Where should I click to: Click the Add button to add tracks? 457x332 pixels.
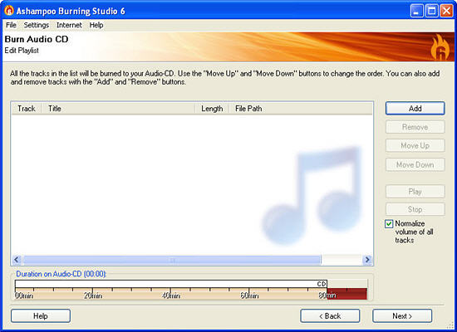tap(415, 109)
